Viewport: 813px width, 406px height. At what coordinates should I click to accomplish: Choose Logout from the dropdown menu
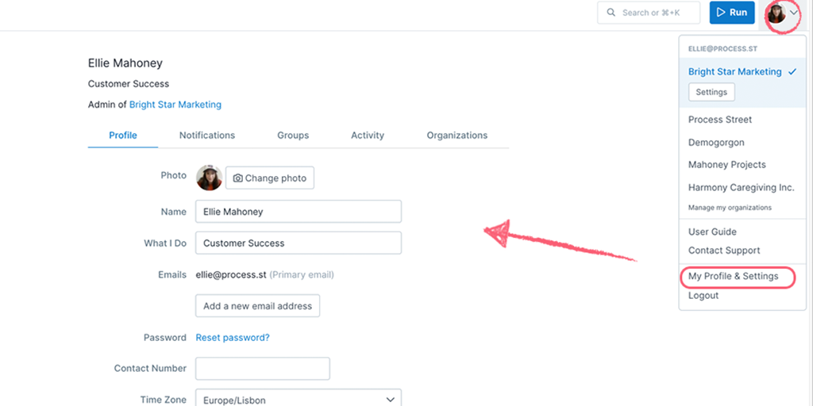(703, 296)
